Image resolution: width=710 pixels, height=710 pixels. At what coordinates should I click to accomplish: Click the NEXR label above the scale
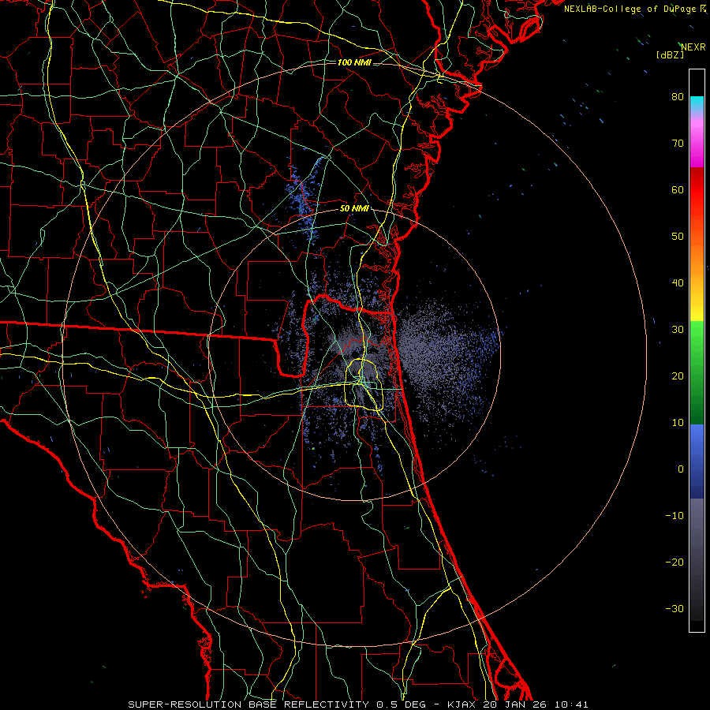(x=693, y=47)
